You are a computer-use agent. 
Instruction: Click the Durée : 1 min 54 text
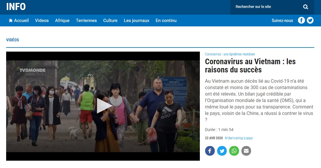pyautogui.click(x=219, y=130)
